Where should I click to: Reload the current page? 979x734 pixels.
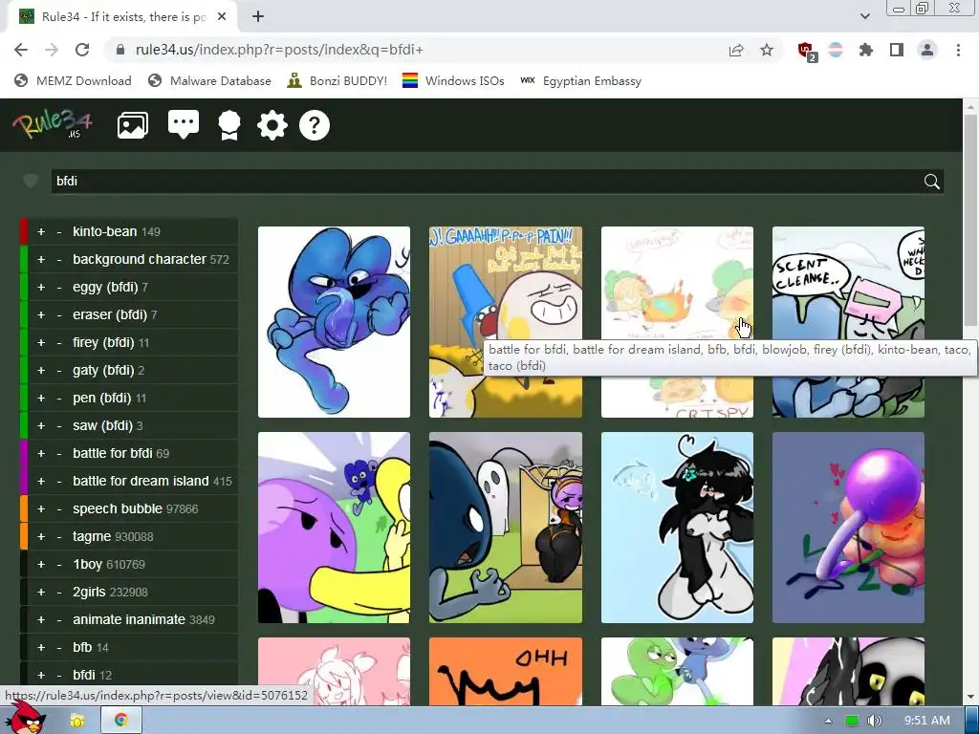[82, 50]
